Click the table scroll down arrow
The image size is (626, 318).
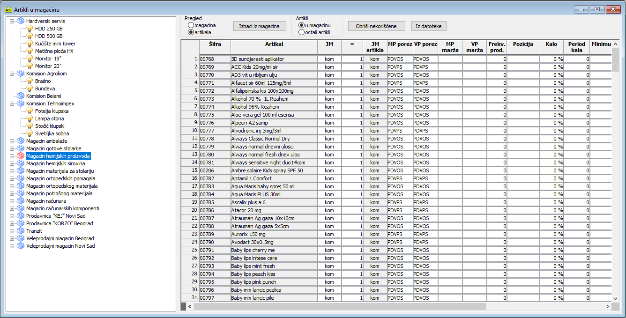pyautogui.click(x=615, y=298)
